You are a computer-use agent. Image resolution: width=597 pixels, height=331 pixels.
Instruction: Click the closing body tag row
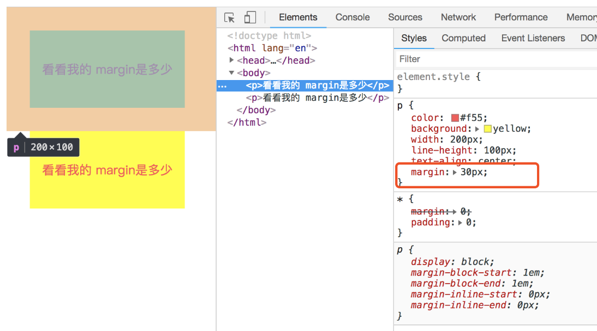pyautogui.click(x=256, y=110)
